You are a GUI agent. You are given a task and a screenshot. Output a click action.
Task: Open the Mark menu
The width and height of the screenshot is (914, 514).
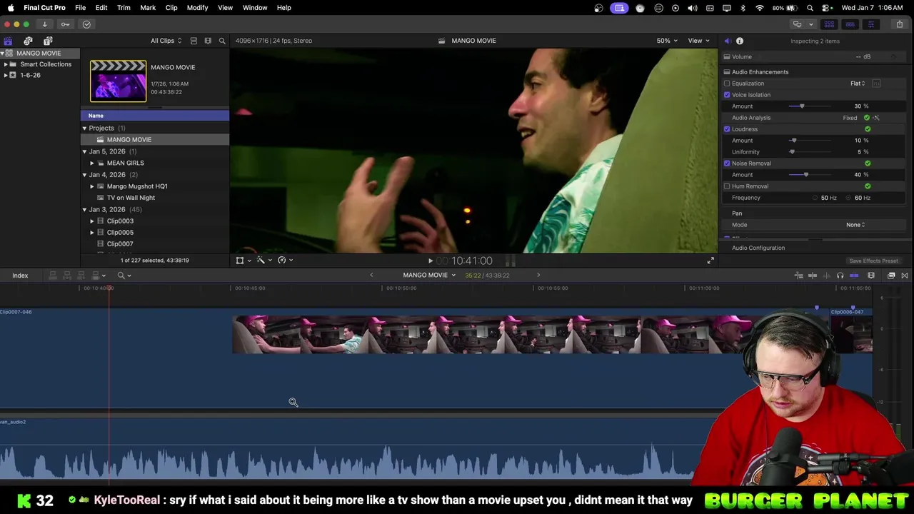(x=148, y=8)
